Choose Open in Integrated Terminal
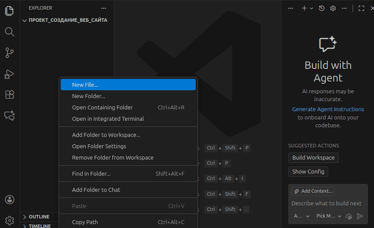Image resolution: width=374 pixels, height=228 pixels. tap(108, 119)
